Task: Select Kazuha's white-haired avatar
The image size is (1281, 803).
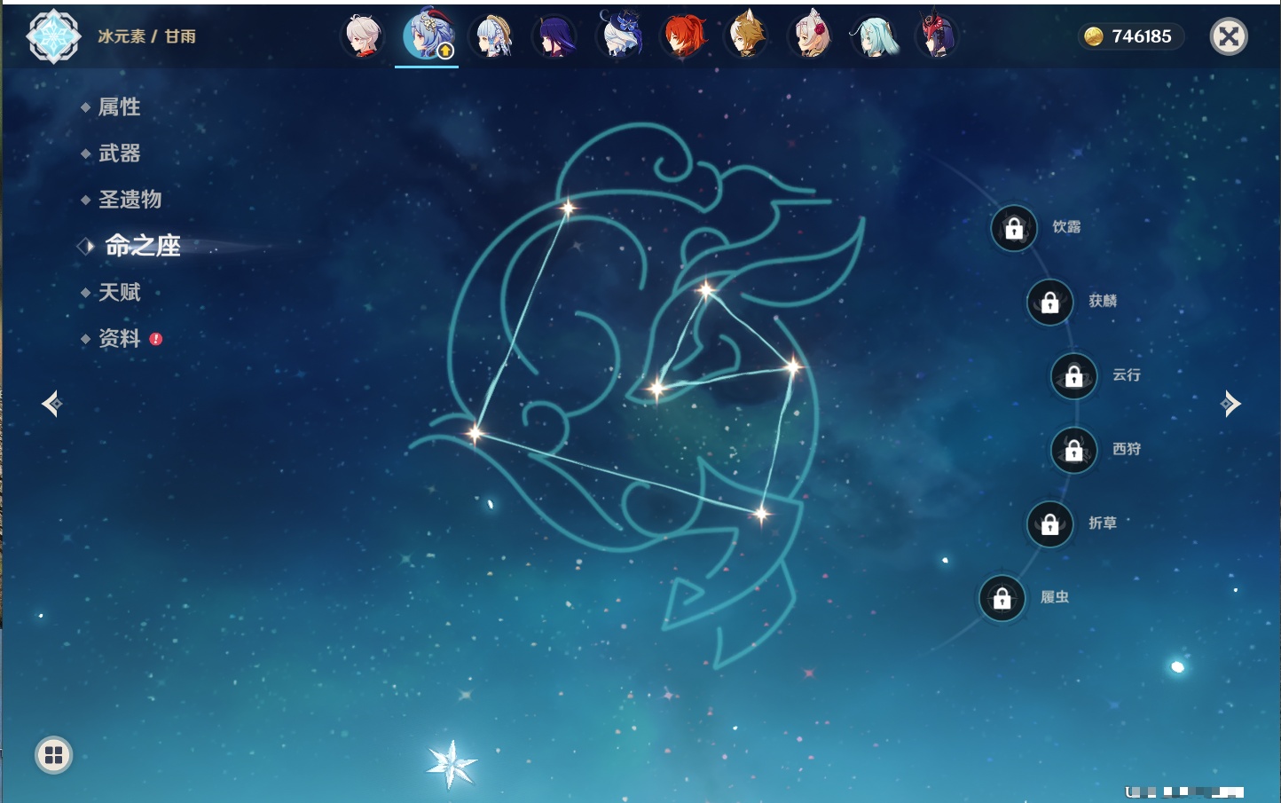Action: 363,36
